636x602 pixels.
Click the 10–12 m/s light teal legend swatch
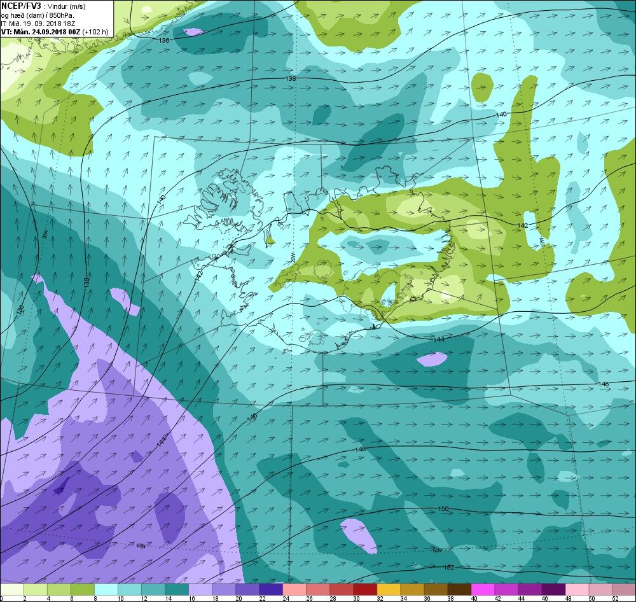click(130, 589)
